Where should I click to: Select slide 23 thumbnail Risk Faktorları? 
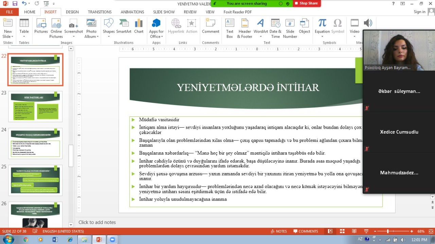tap(35, 107)
